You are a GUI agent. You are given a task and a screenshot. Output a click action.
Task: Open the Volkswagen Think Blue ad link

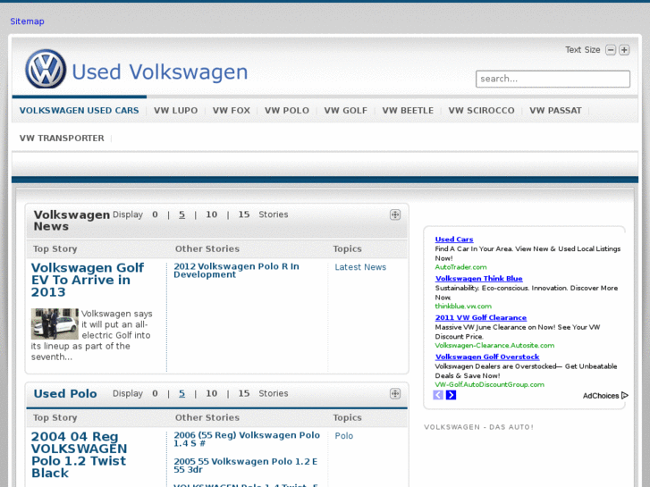[x=478, y=279]
